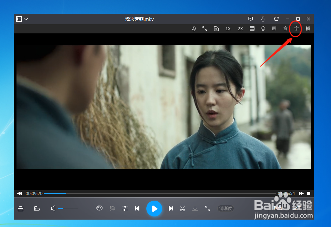Set the video size to 2X

tap(240, 28)
